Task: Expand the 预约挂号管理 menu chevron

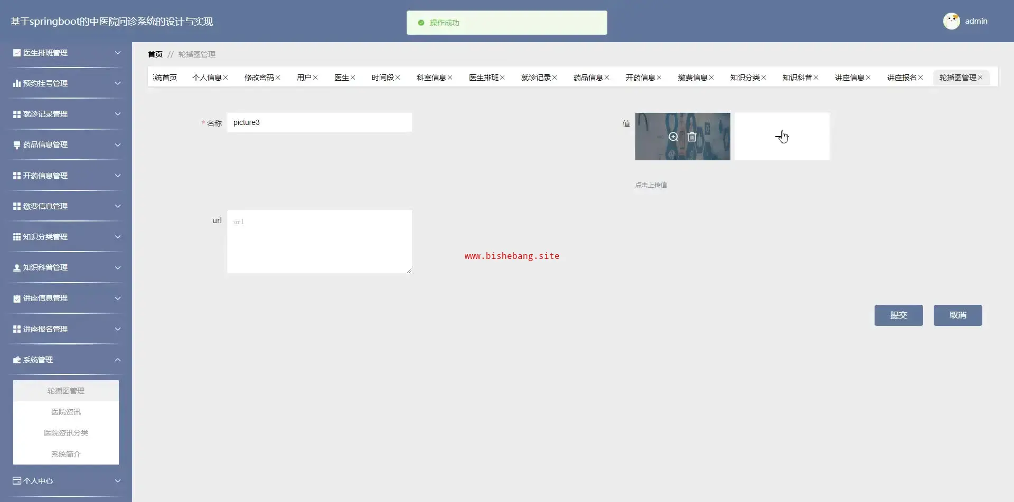Action: 118,83
